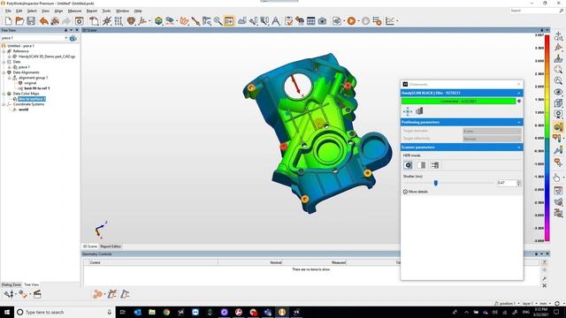The width and height of the screenshot is (566, 318).
Task: Collapse the Data Alignments tree node
Action: pos(4,72)
